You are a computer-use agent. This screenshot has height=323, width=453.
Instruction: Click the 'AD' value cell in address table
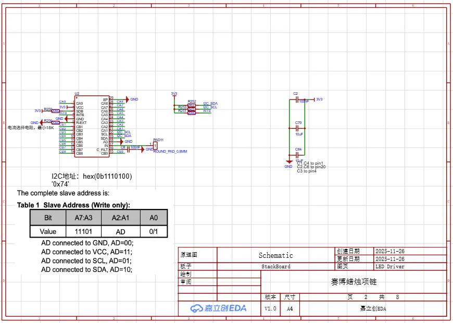pos(121,231)
